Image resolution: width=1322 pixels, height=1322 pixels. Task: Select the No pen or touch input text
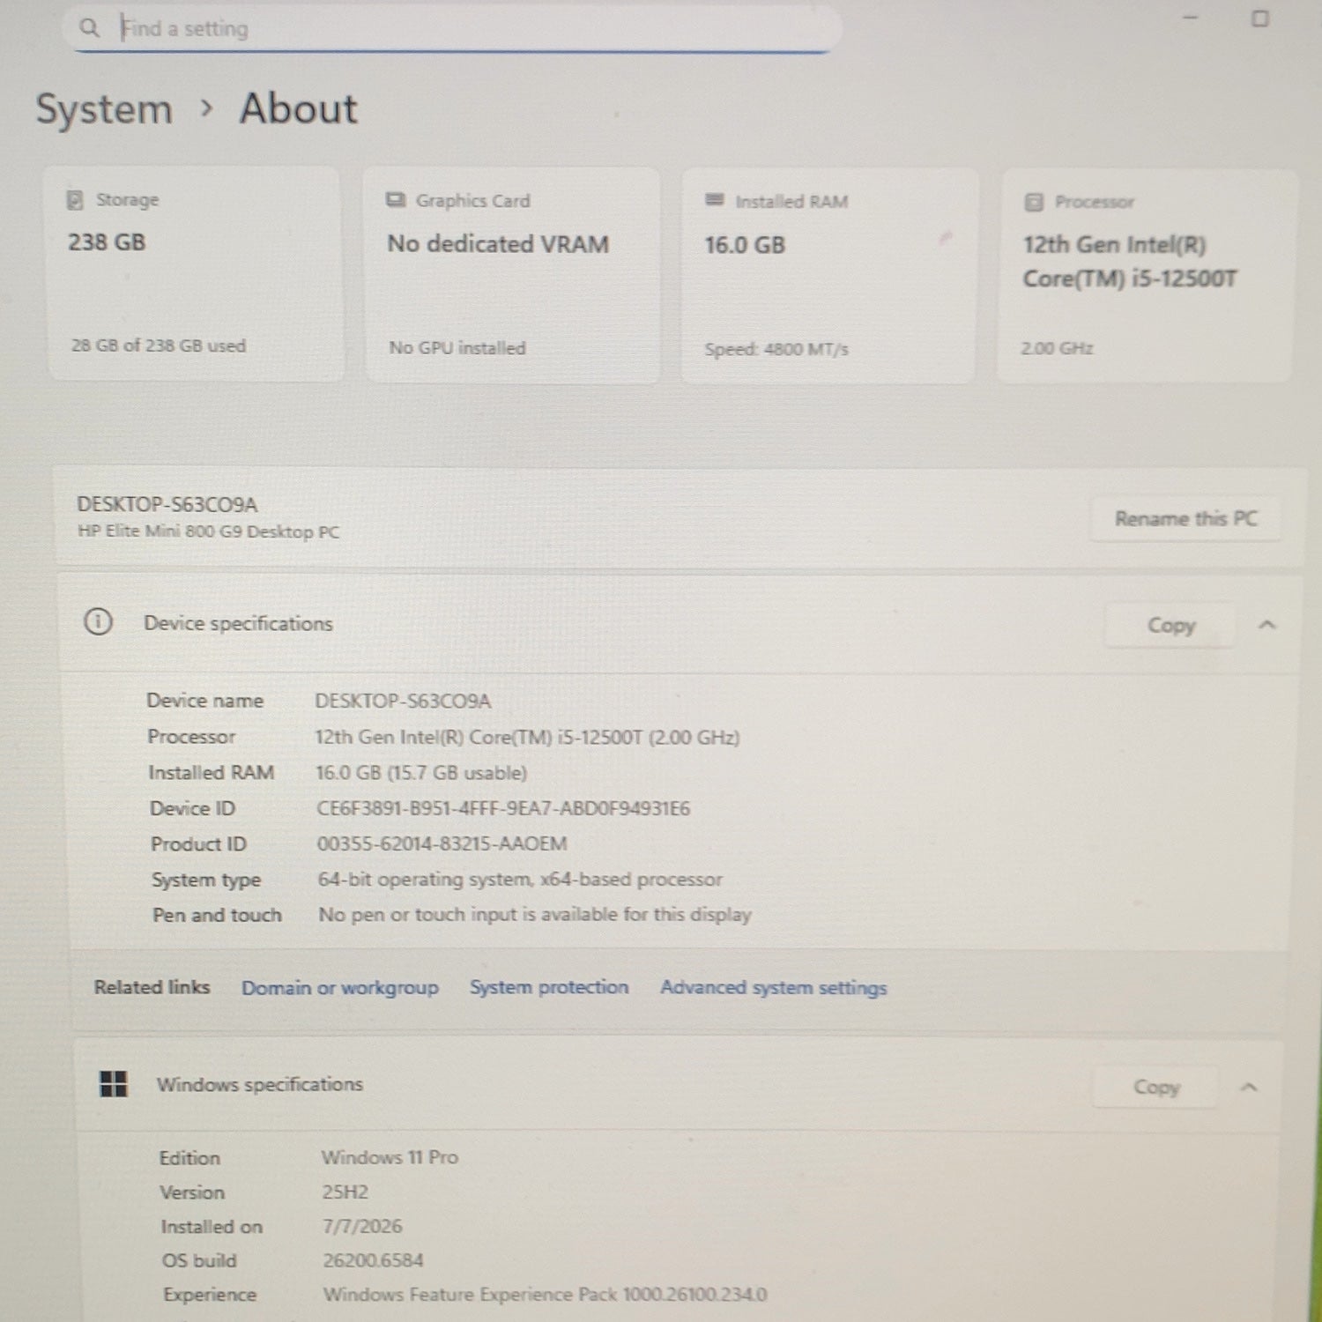coord(535,915)
